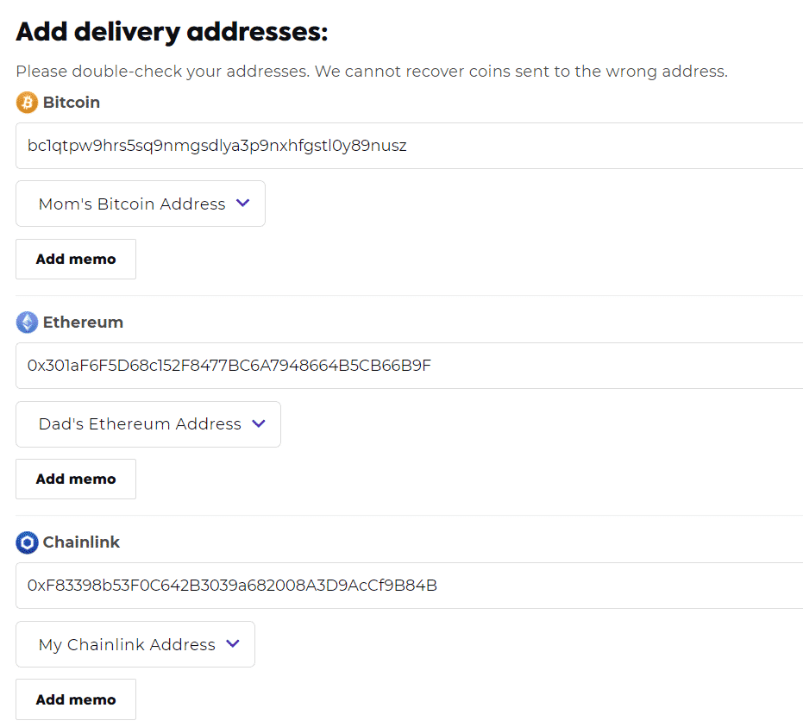Open the My Chainlink Address dropdown
Screen dimensions: 803x727
coord(135,644)
